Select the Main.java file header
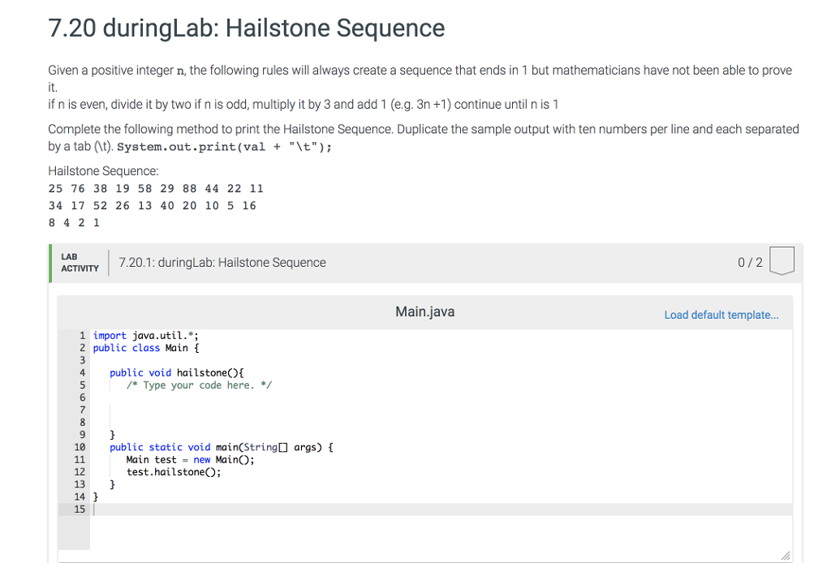The image size is (831, 563). tap(424, 311)
